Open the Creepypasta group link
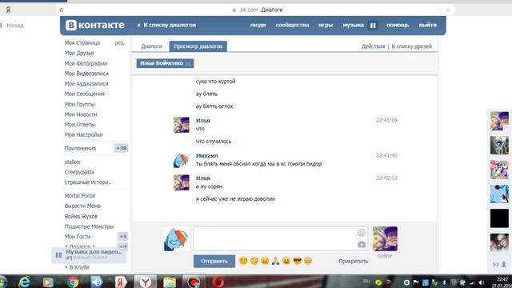 79,172
